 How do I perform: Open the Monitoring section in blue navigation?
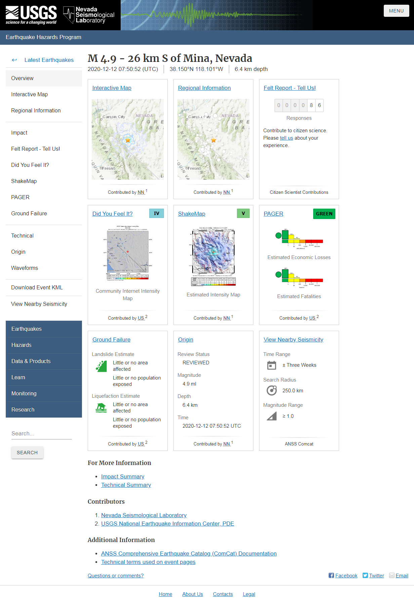point(24,393)
